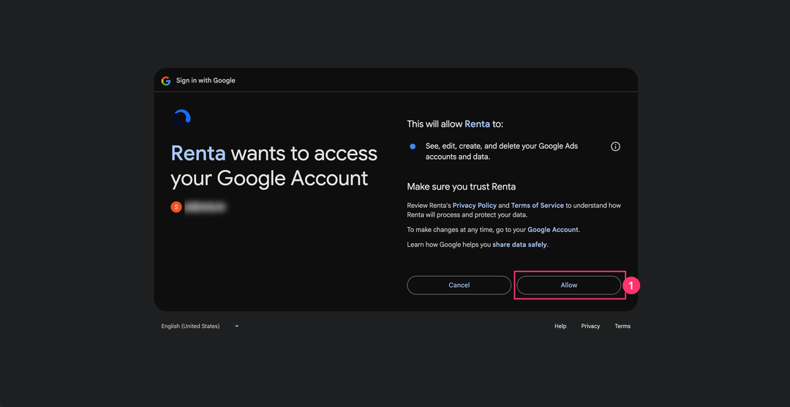
Task: Open the info icon for Google Ads permission
Action: [x=615, y=146]
